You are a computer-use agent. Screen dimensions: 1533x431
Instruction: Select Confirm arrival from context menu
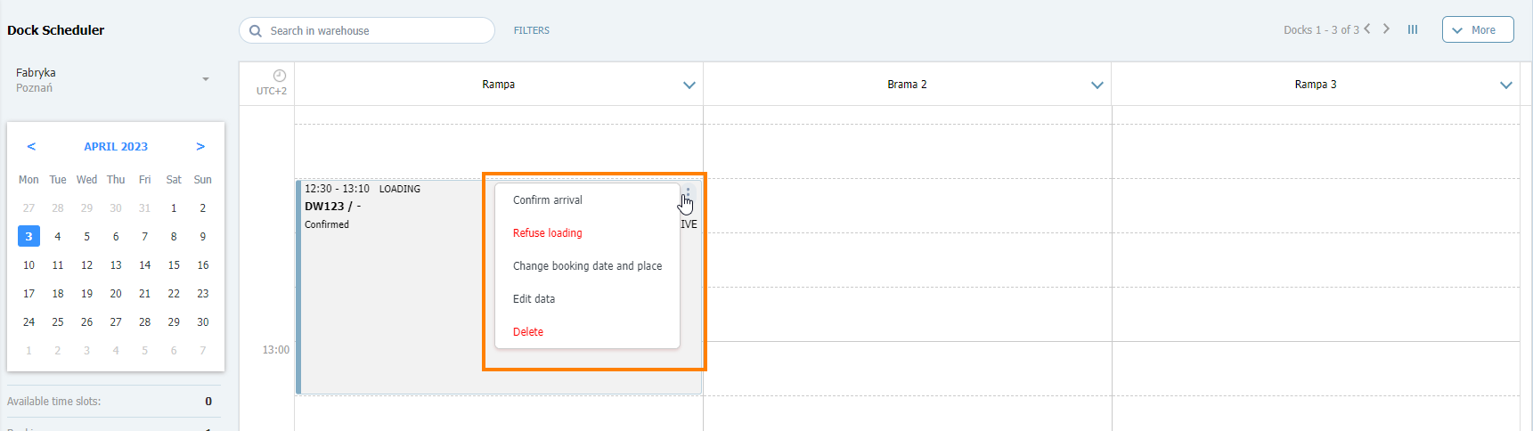coord(548,200)
